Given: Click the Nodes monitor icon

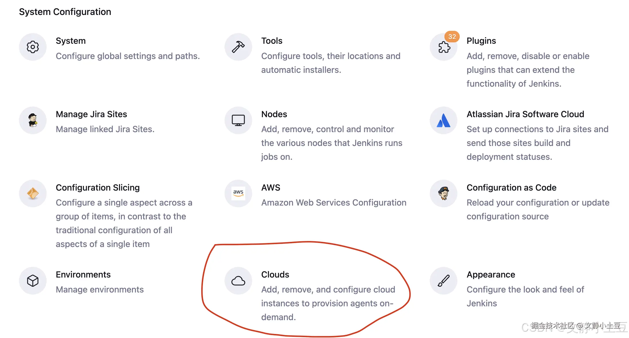Looking at the screenshot, I should [238, 120].
